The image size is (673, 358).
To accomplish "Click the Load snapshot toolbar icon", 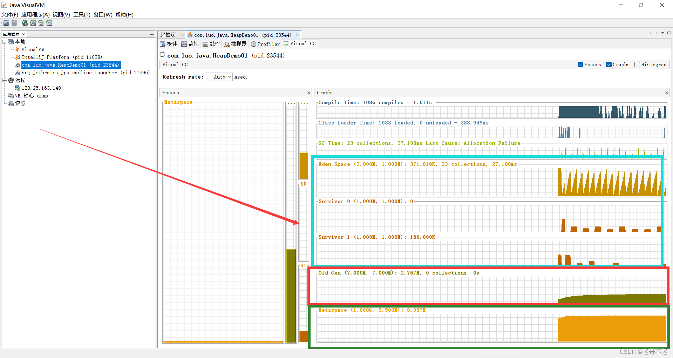I will [x=6, y=23].
